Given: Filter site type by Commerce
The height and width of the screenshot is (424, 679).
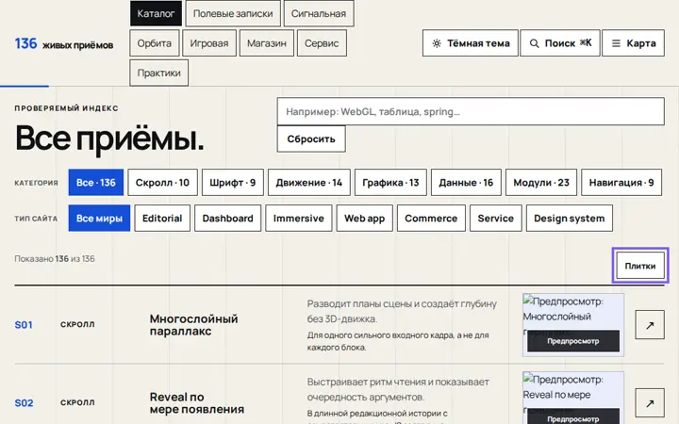Looking at the screenshot, I should 431,218.
